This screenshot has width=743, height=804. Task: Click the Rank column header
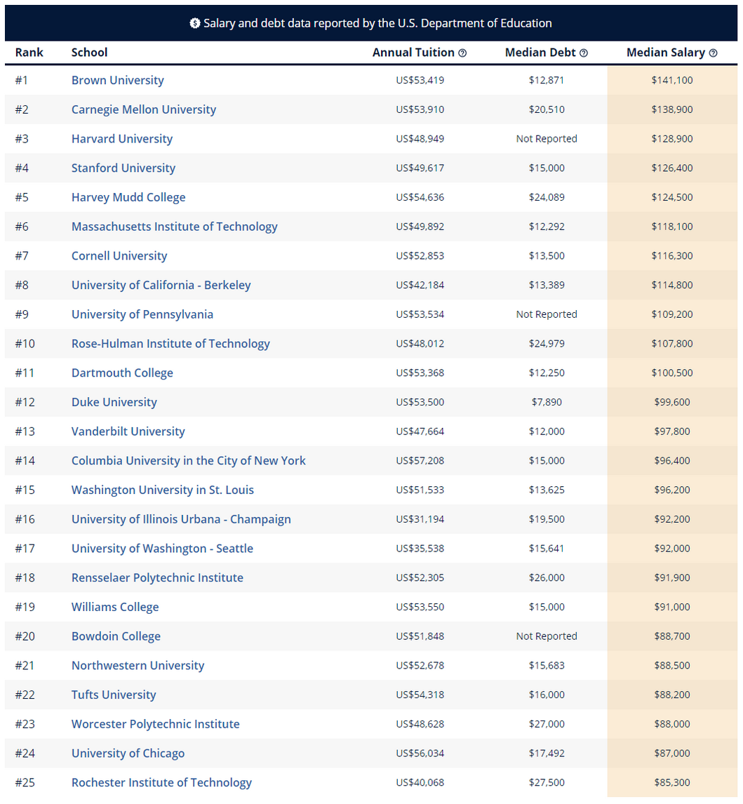[x=29, y=53]
